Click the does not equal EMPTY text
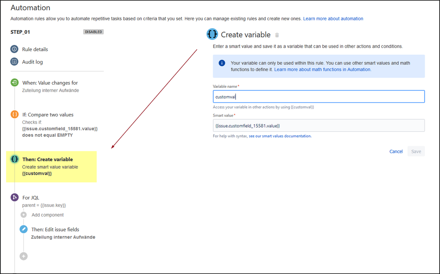Screen dimensions: 440x274 click(x=48, y=135)
